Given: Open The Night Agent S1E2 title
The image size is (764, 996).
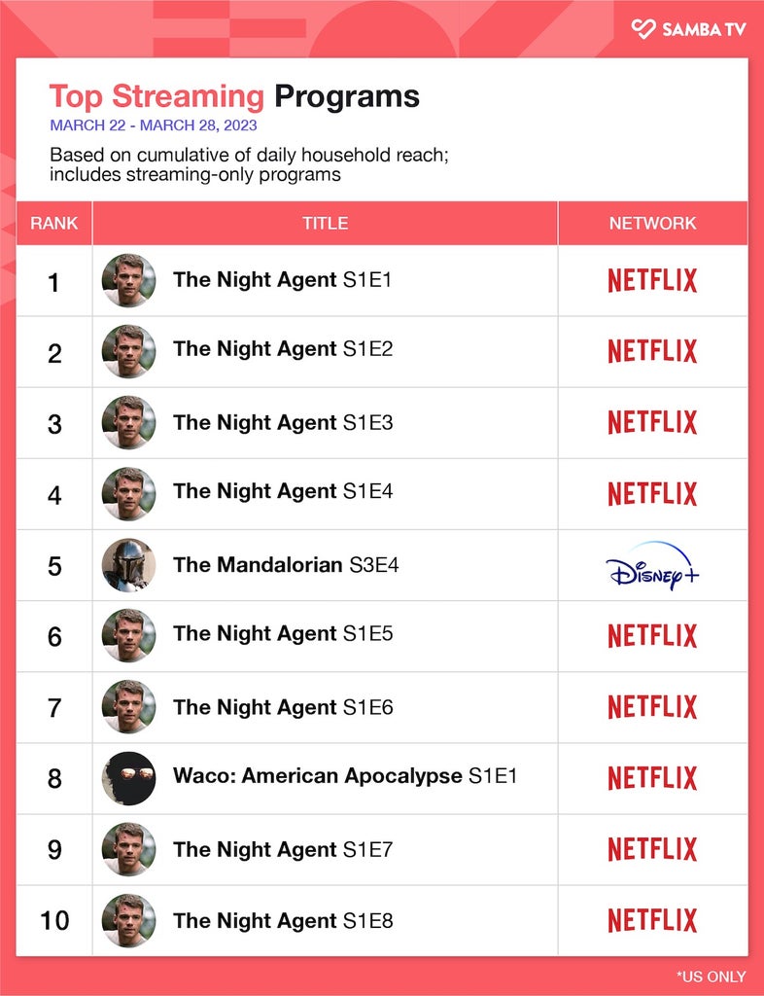Looking at the screenshot, I should click(283, 349).
